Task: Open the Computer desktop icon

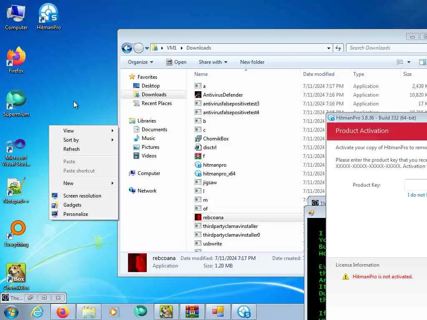Action: coord(16,17)
